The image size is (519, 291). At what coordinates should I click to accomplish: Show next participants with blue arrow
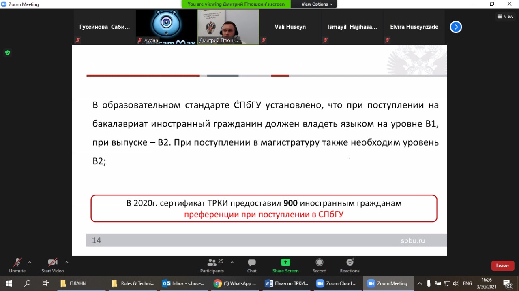(456, 27)
